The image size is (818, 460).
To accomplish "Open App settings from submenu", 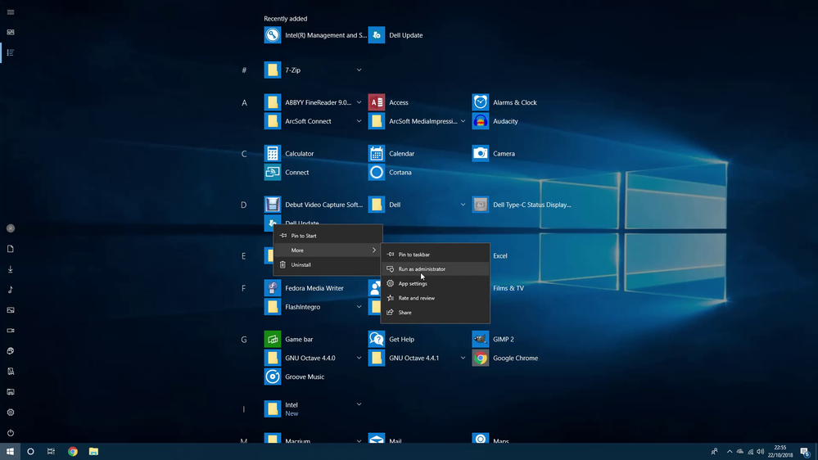I will click(435, 284).
